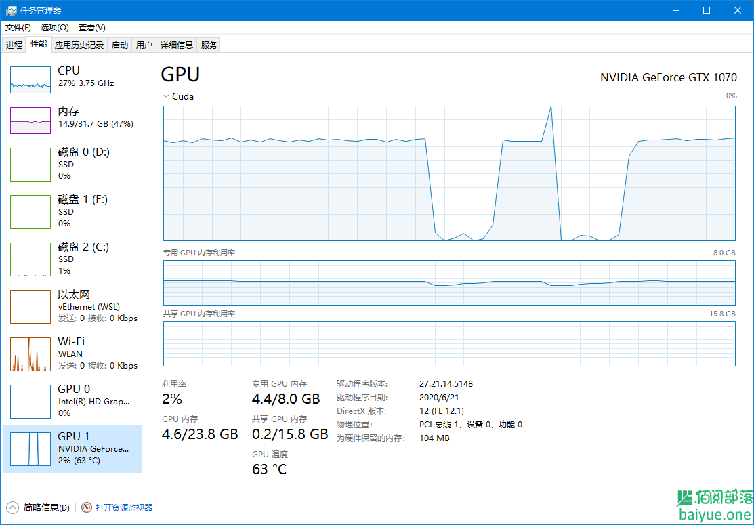754x525 pixels.
Task: Click the PCI 总线 1 physical location value
Action: point(471,425)
